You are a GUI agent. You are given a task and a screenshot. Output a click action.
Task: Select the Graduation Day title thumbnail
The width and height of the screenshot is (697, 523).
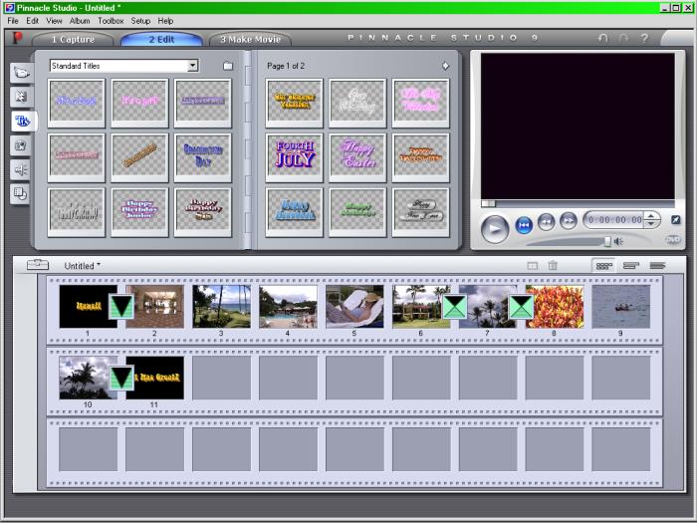203,157
